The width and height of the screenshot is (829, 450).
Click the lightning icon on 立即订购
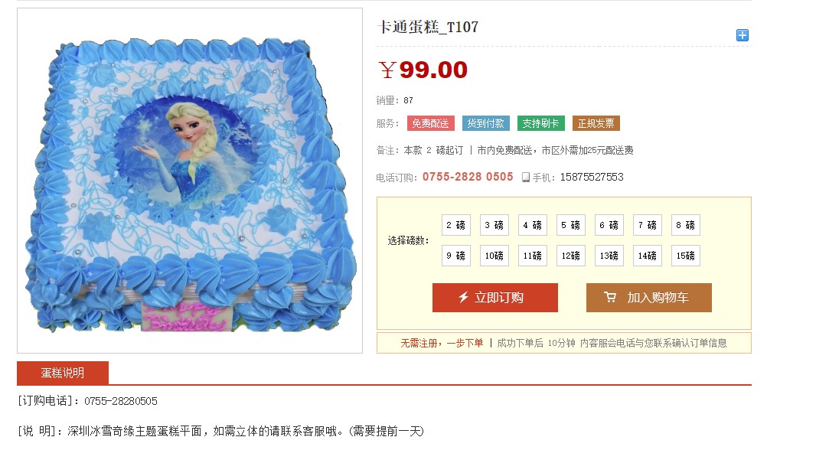(463, 297)
